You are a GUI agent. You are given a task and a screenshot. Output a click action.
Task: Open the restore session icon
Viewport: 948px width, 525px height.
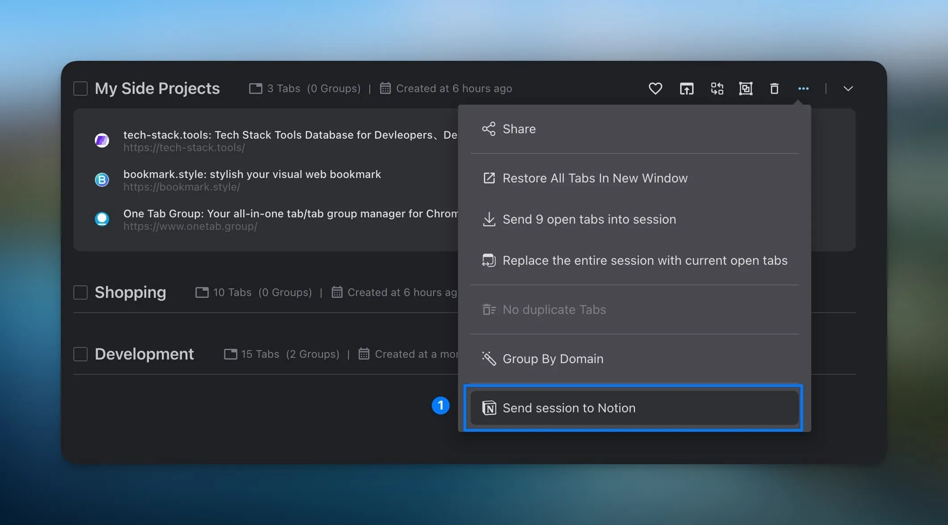(686, 88)
